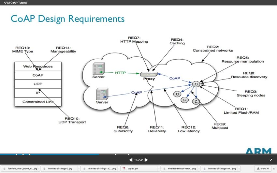Click the exit fullscreen icon

271,160
